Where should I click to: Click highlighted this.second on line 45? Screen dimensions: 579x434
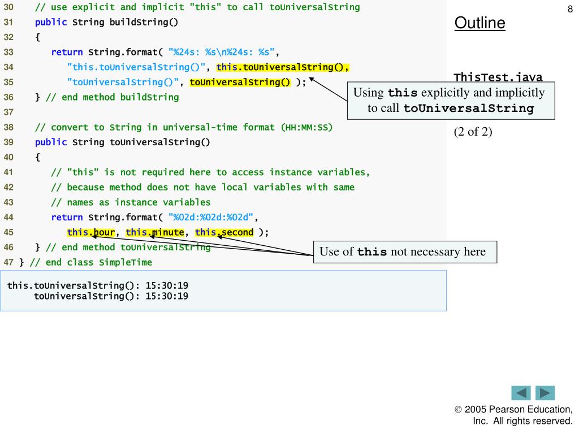point(224,232)
